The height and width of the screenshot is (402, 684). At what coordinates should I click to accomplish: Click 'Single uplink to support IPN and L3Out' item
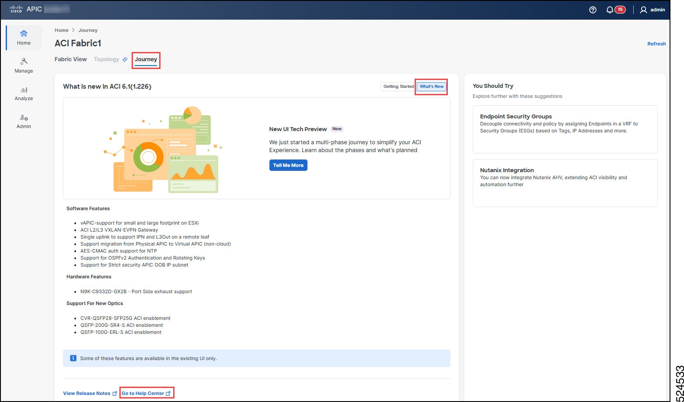pyautogui.click(x=145, y=237)
